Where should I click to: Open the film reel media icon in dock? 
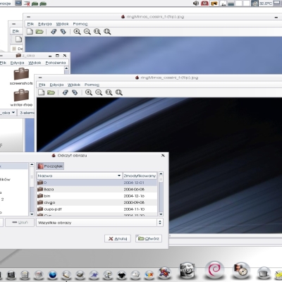point(242,271)
